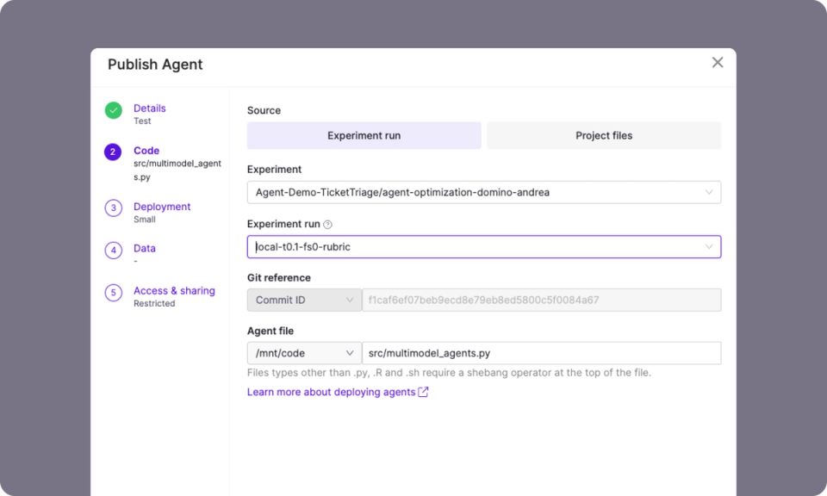Select the Access & sharing step labeled Restricted

[174, 291]
